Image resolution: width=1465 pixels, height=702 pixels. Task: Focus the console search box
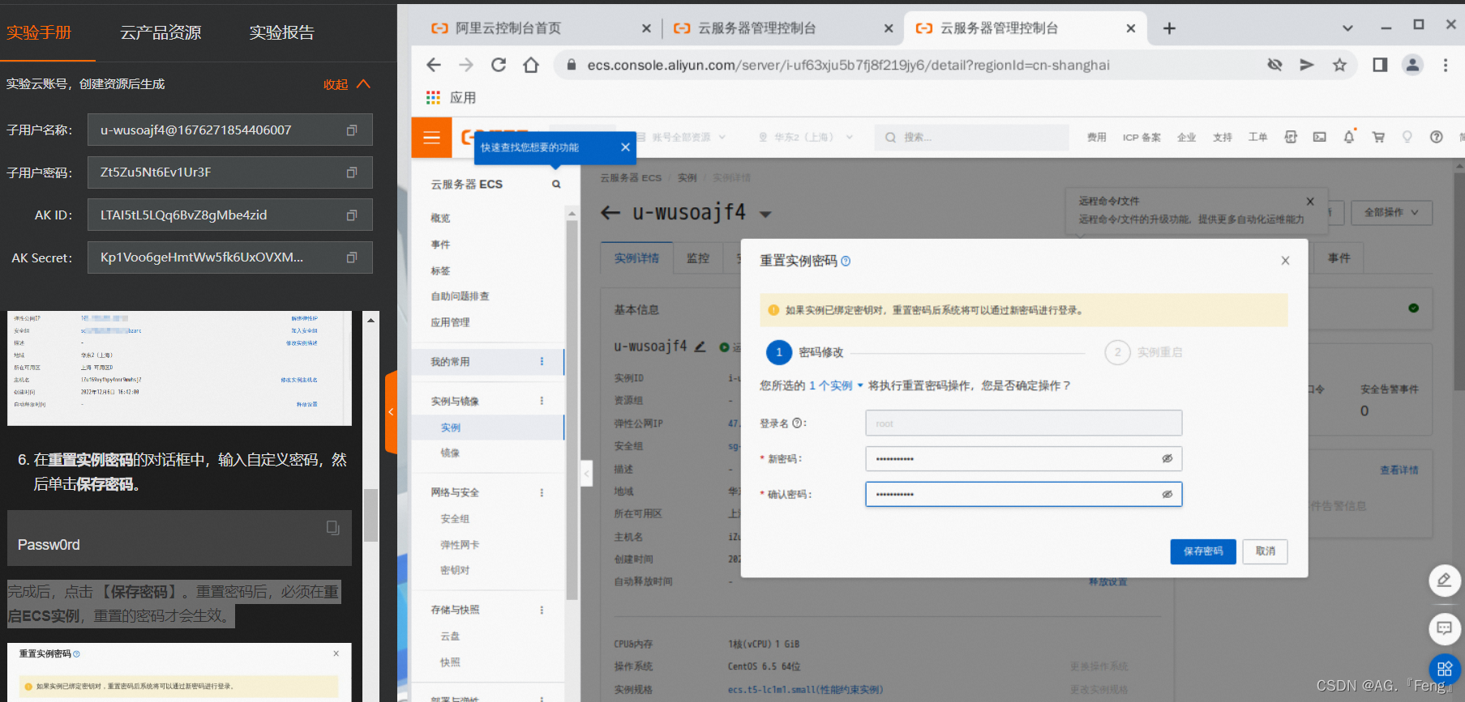971,138
